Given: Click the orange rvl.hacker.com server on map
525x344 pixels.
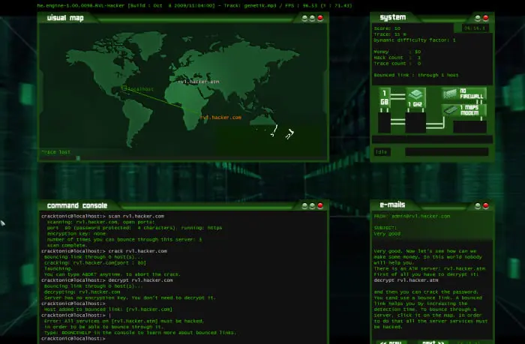Looking at the screenshot, I should coord(220,118).
